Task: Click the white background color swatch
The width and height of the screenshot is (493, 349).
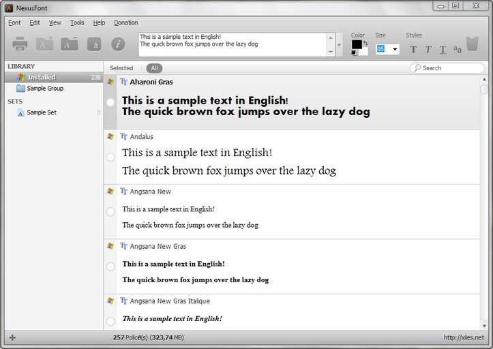Action: click(364, 51)
